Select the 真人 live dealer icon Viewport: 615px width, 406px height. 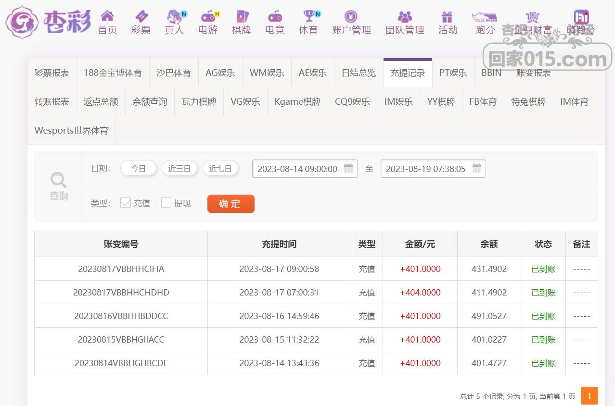click(x=174, y=17)
